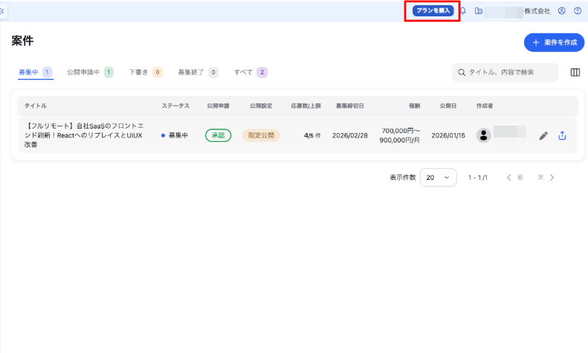Click the 作成者 column header
Screen dimensions: 588x353
click(x=485, y=106)
